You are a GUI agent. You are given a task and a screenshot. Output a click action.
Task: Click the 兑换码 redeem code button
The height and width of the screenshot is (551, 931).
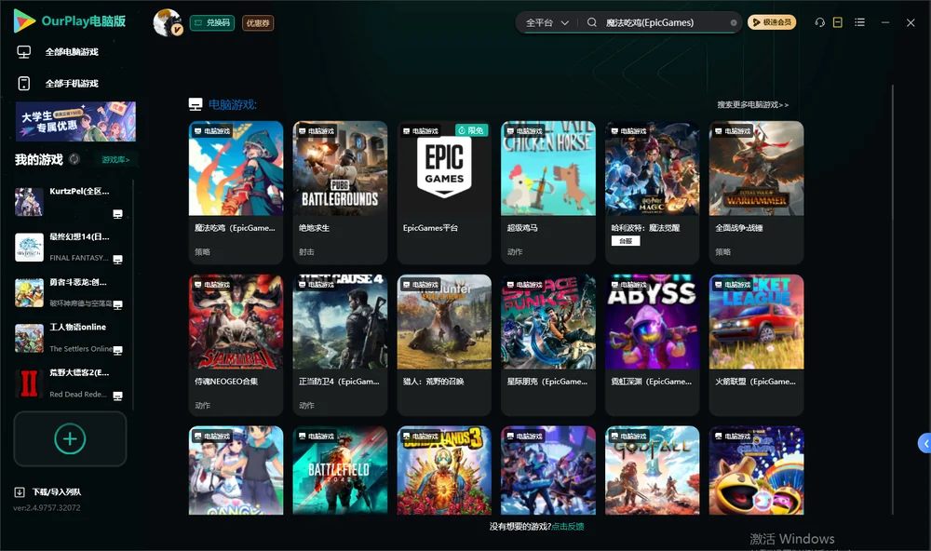(212, 22)
